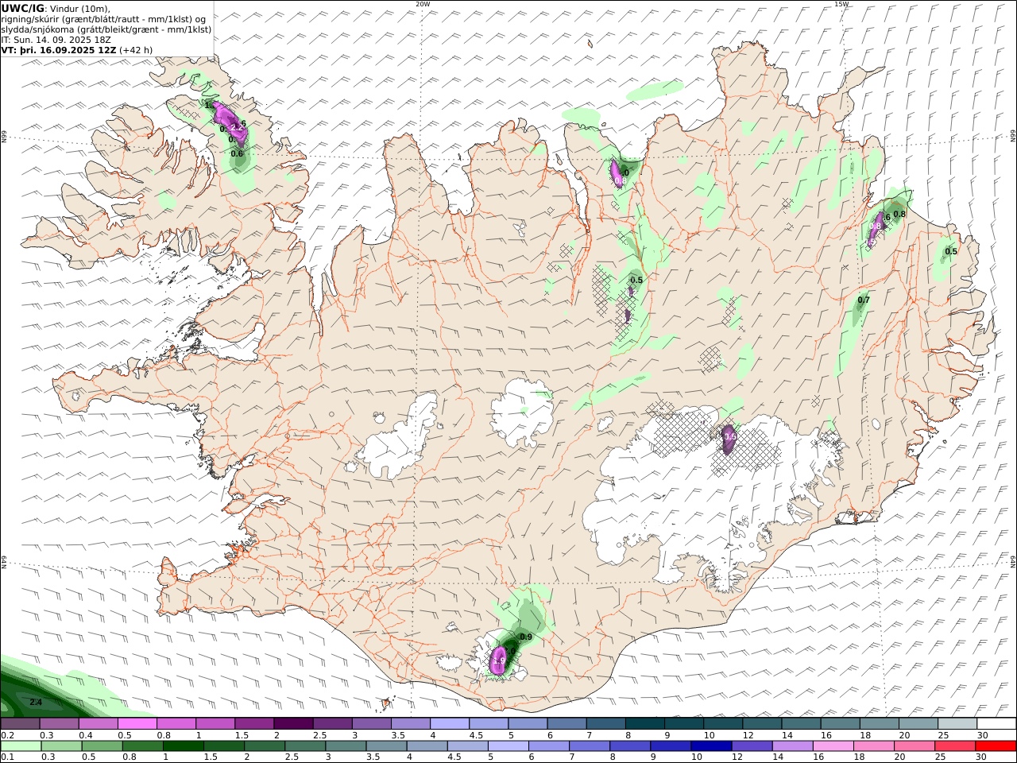Image resolution: width=1017 pixels, height=763 pixels.
Task: Select upper legend swatch between 0.2 and 0.3
Action: tap(20, 724)
